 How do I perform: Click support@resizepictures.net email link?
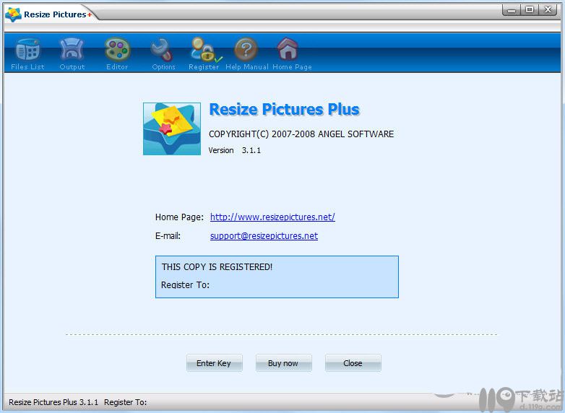[x=264, y=236]
